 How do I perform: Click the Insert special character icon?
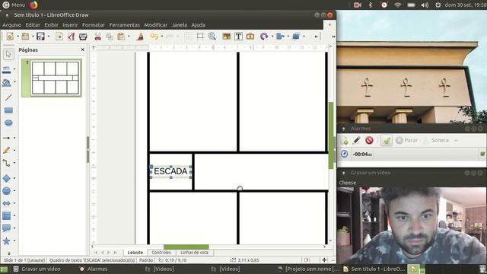250,37
